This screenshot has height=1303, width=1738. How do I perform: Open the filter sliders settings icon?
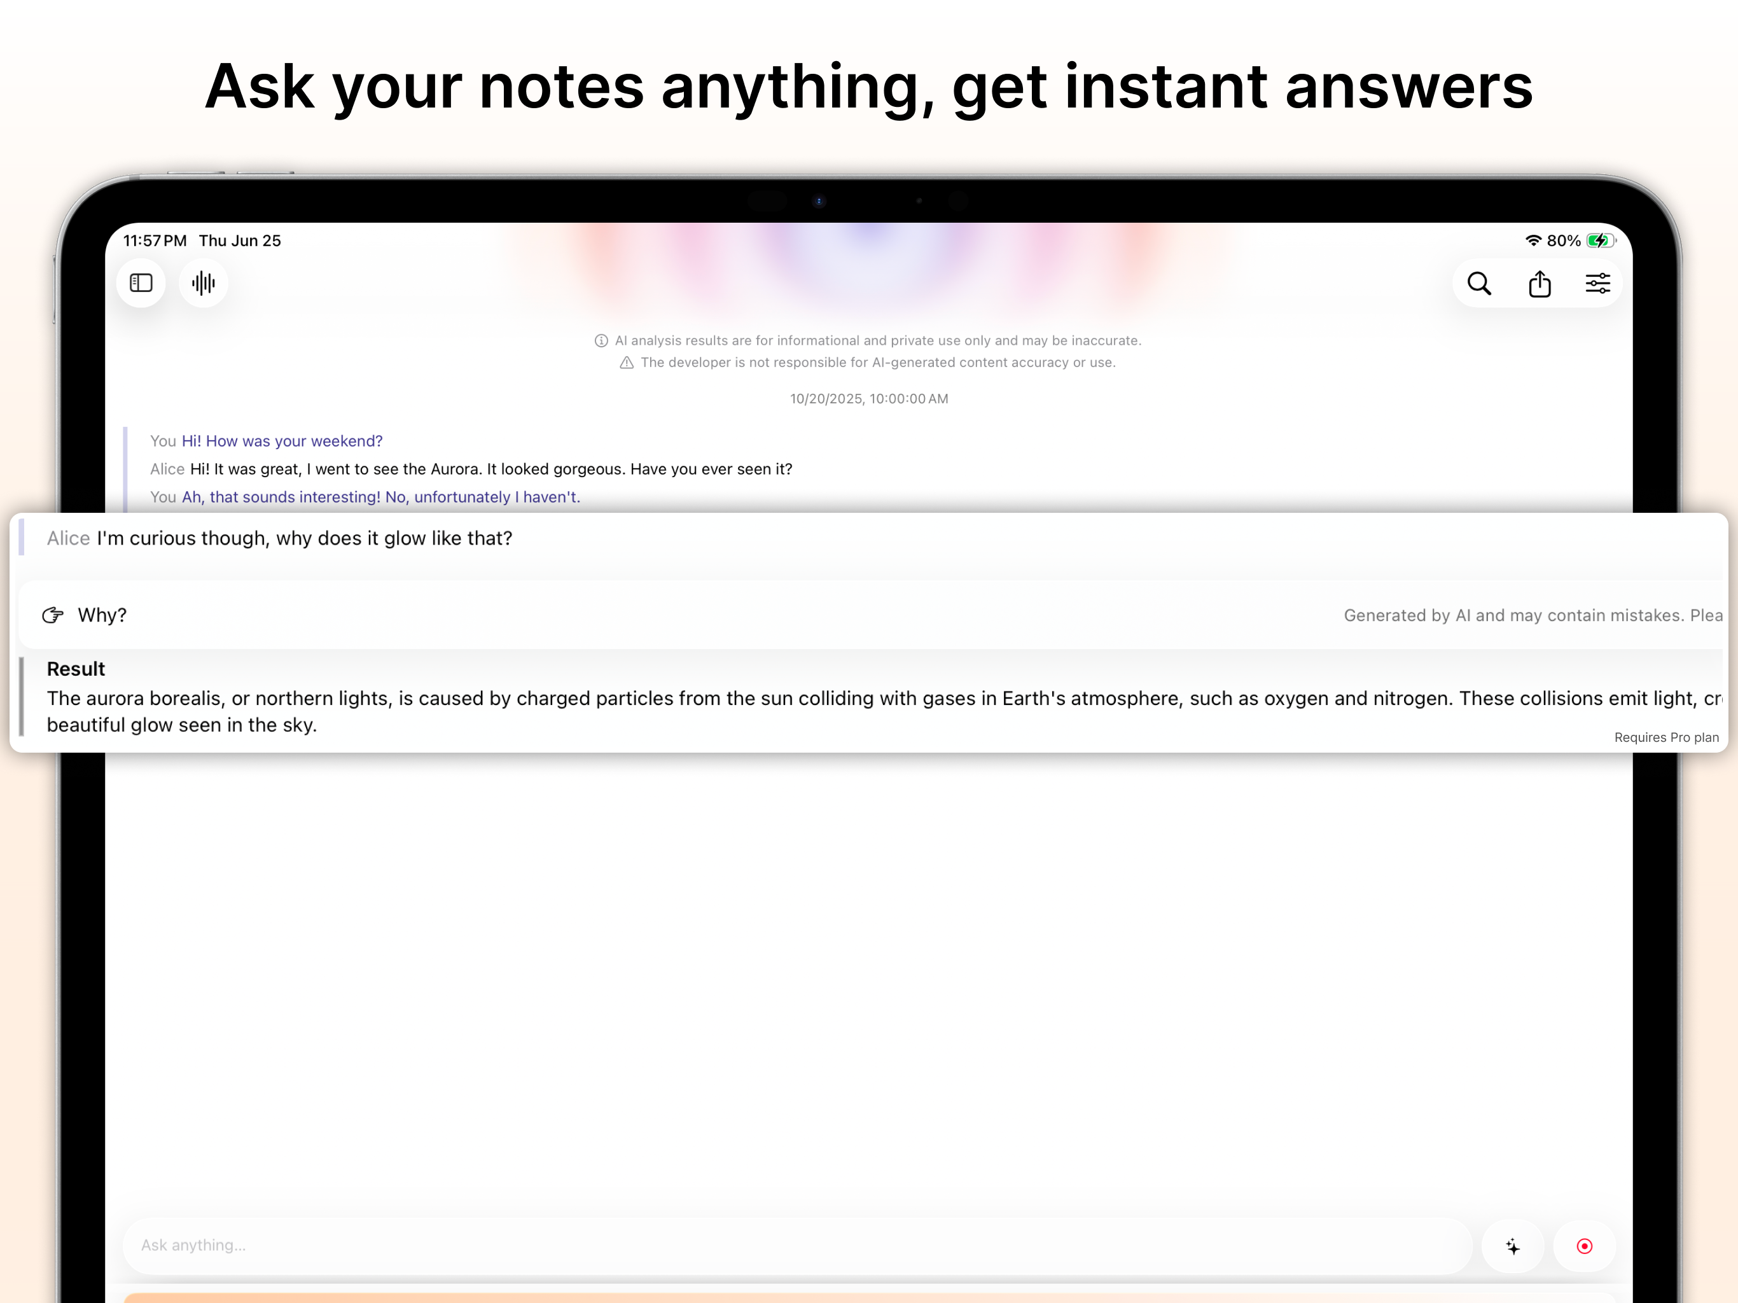(1597, 283)
